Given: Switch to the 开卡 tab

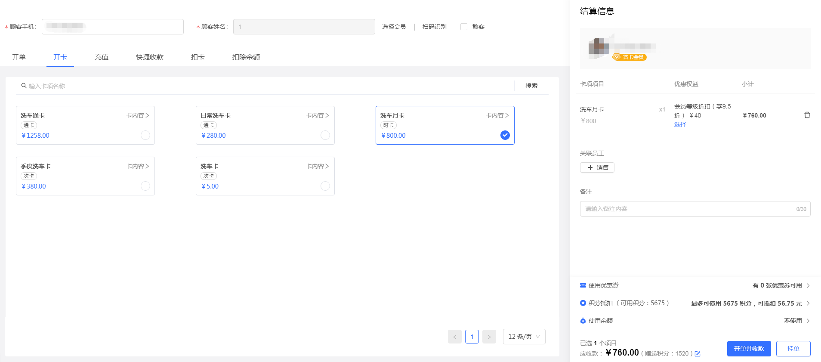Looking at the screenshot, I should click(60, 57).
